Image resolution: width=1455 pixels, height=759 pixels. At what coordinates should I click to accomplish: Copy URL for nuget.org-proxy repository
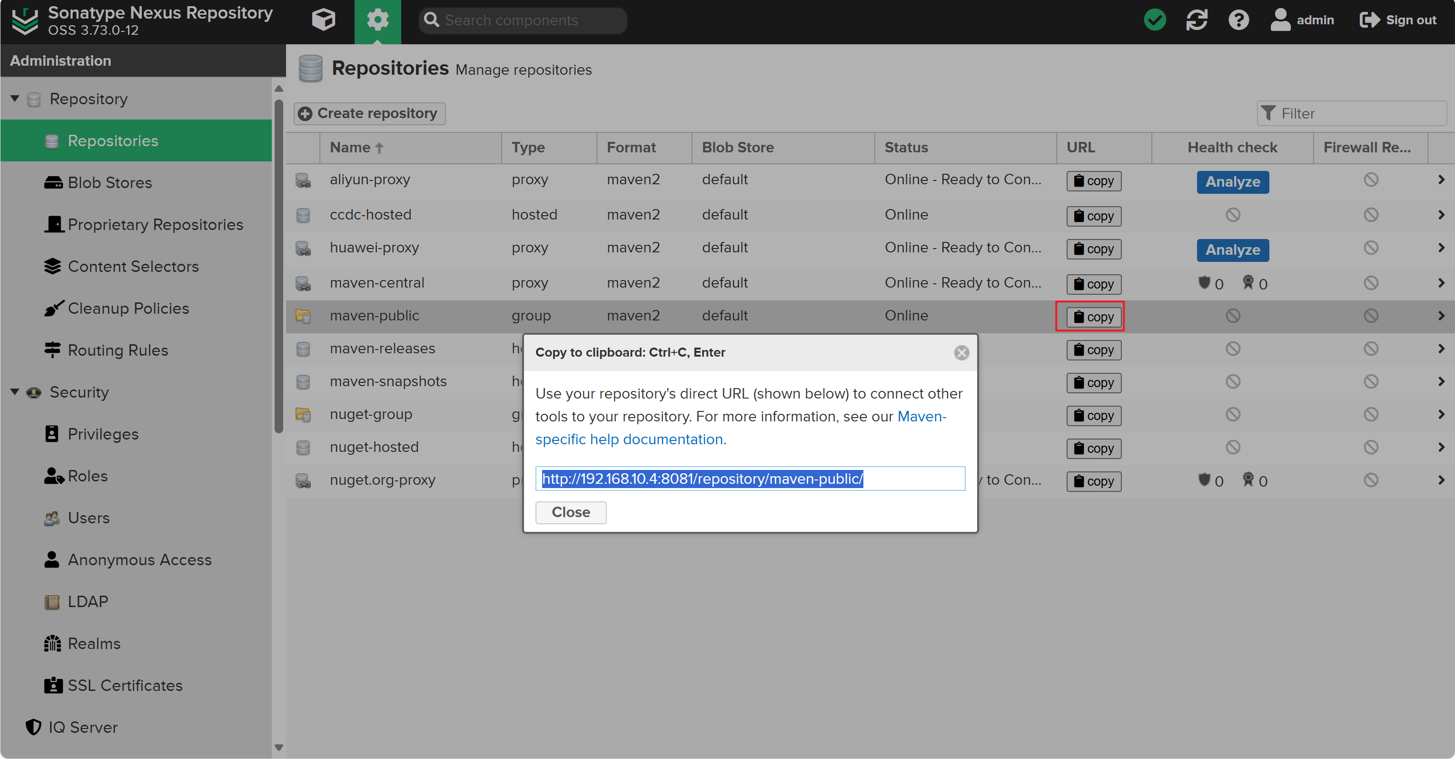click(x=1093, y=481)
